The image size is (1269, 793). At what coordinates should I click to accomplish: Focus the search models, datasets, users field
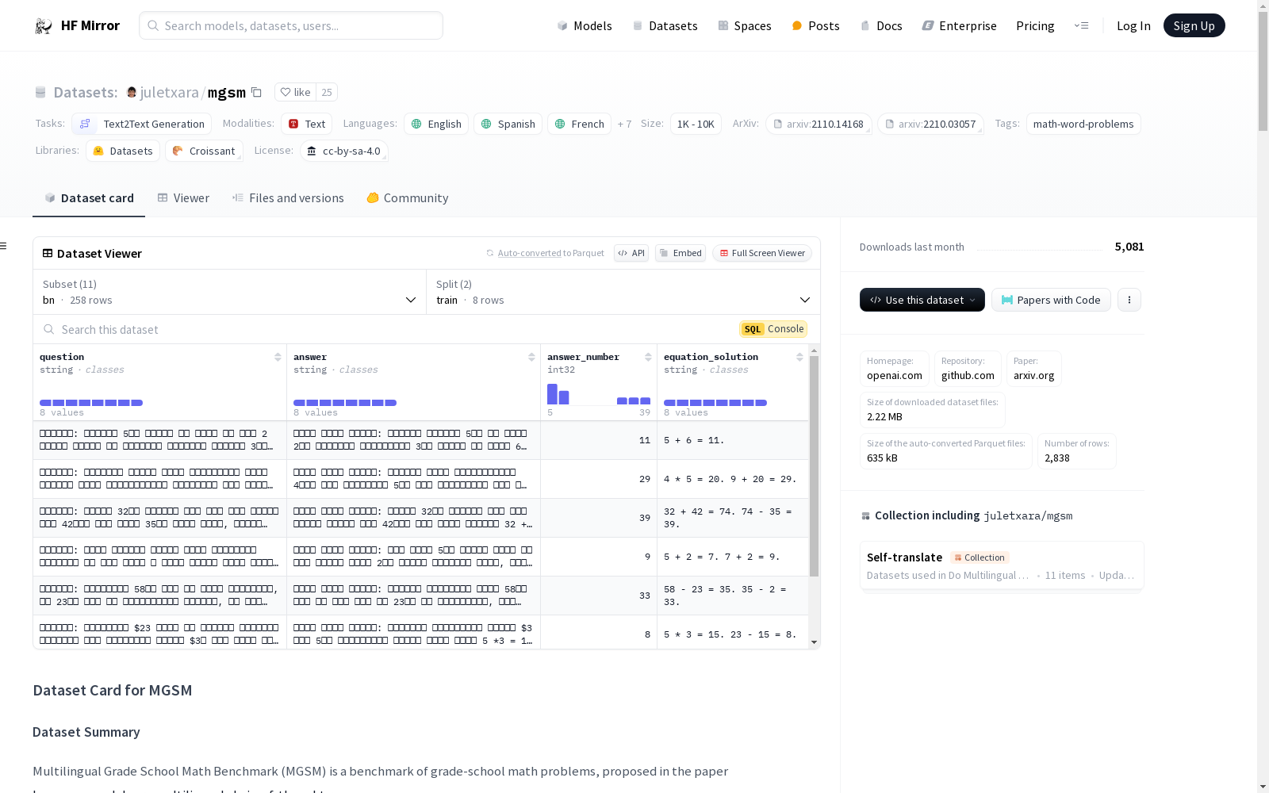pyautogui.click(x=291, y=26)
